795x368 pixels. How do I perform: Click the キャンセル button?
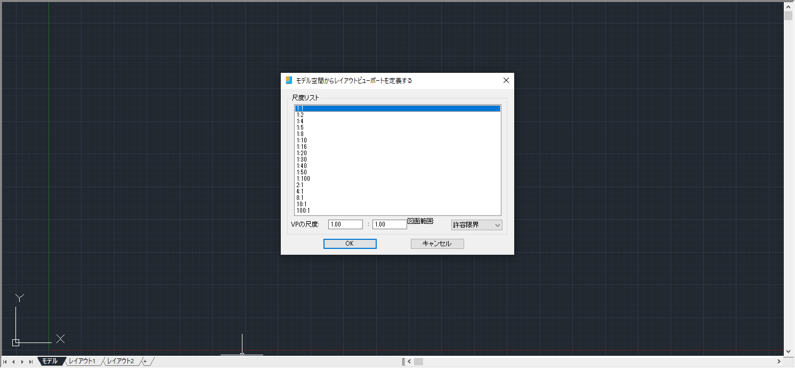[x=437, y=244]
